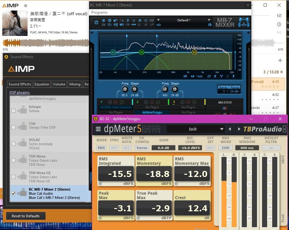Mute band 2 with its M button
Screen dimensions: 289x230
pos(152,102)
